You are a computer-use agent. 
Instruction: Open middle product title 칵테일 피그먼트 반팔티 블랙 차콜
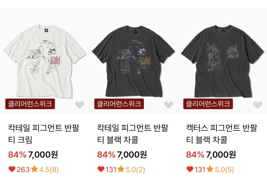coord(133,134)
